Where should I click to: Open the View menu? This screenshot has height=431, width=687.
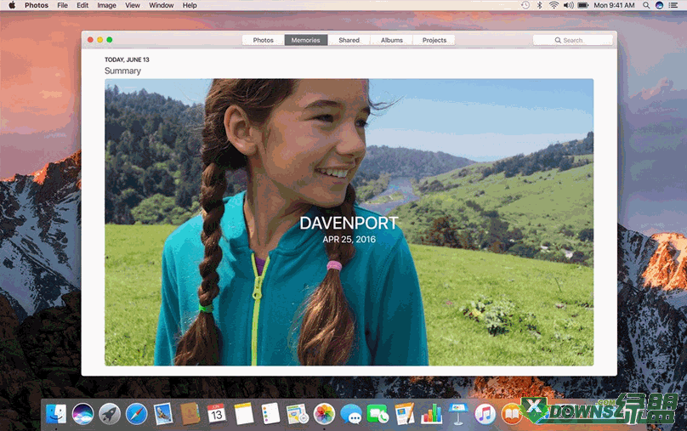coord(133,5)
